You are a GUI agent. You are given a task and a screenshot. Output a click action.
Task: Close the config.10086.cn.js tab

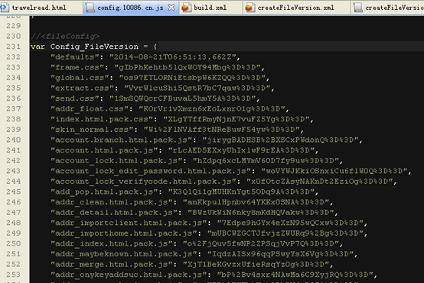click(x=171, y=8)
